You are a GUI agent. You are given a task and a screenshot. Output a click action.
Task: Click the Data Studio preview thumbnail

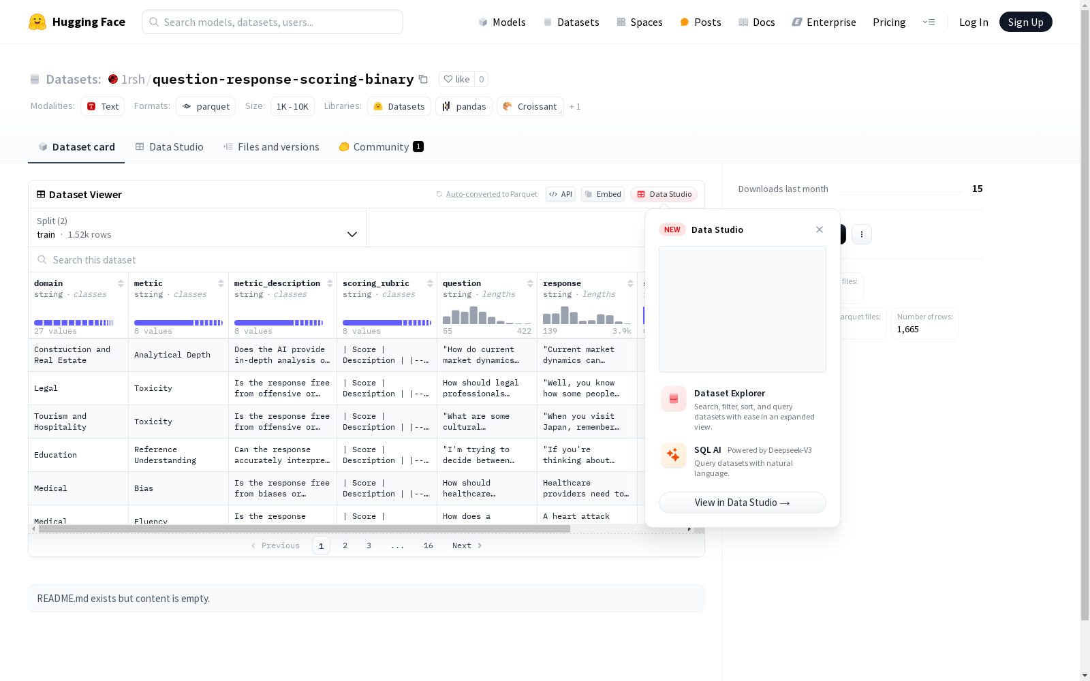(x=743, y=309)
